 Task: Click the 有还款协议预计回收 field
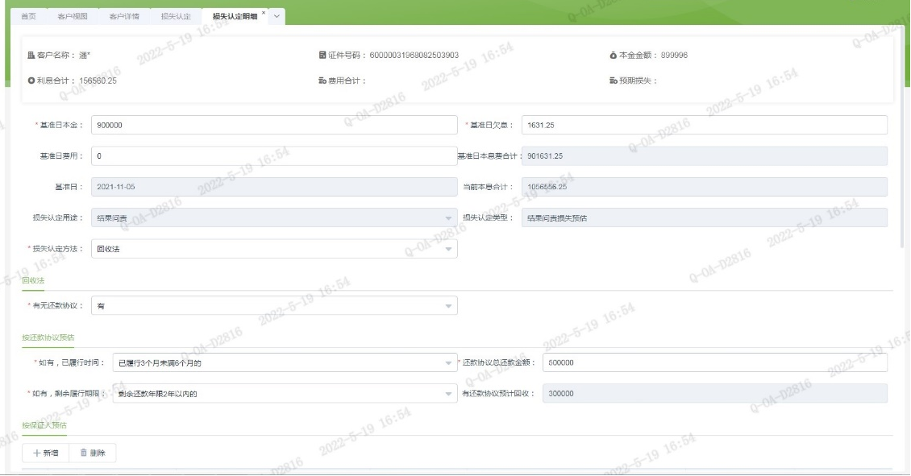[x=714, y=393]
